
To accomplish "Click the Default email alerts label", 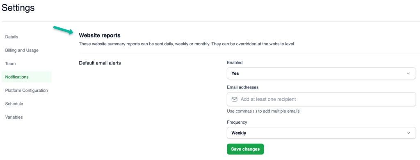I will pyautogui.click(x=100, y=63).
